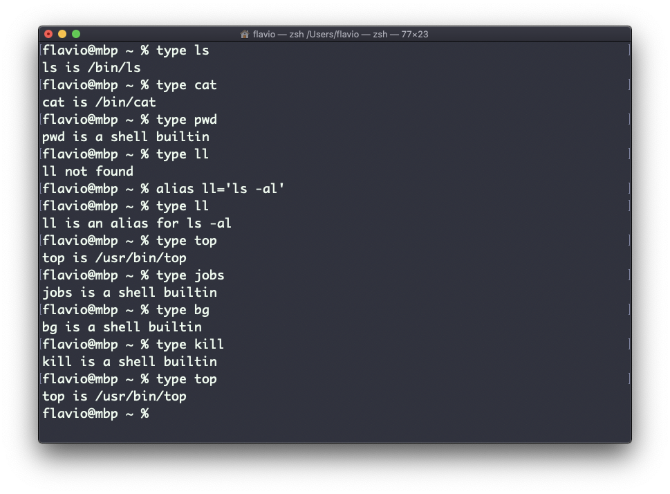
Task: Click the home folder icon in title bar
Action: point(245,34)
